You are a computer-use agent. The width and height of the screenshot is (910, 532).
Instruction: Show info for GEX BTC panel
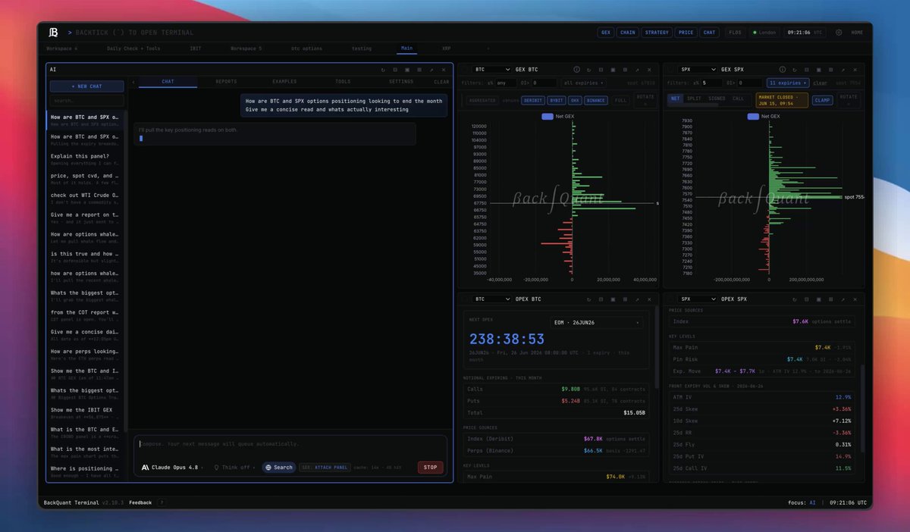(x=577, y=69)
